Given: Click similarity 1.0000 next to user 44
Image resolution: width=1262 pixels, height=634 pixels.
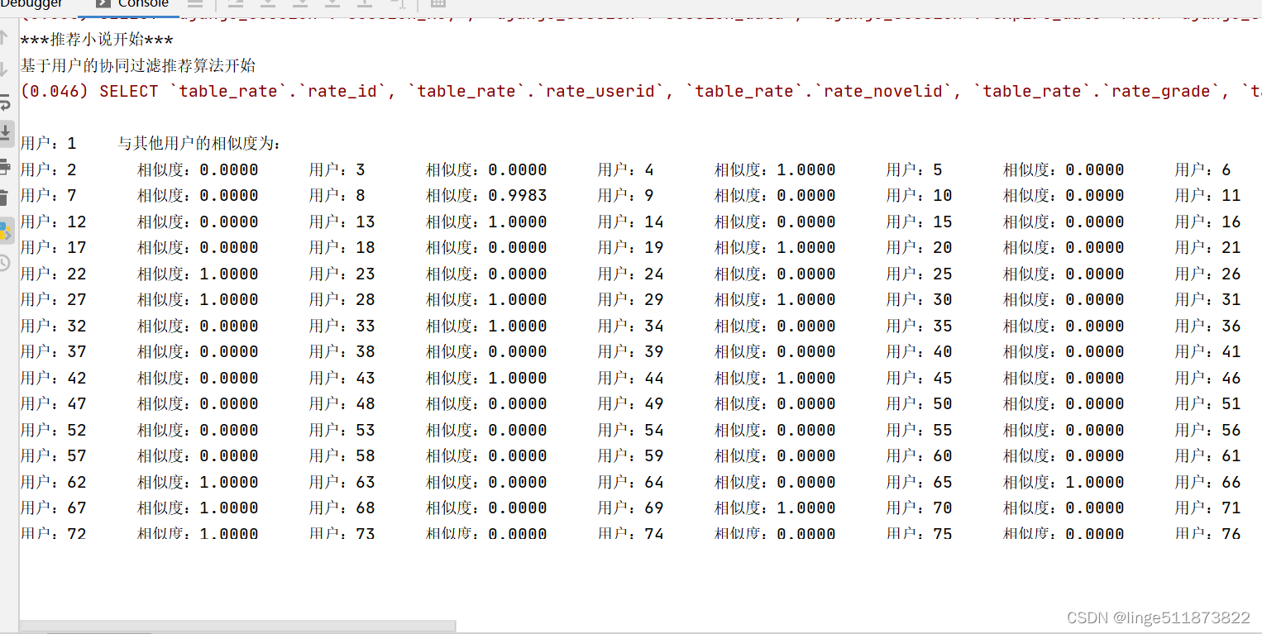Looking at the screenshot, I should pyautogui.click(x=805, y=379).
